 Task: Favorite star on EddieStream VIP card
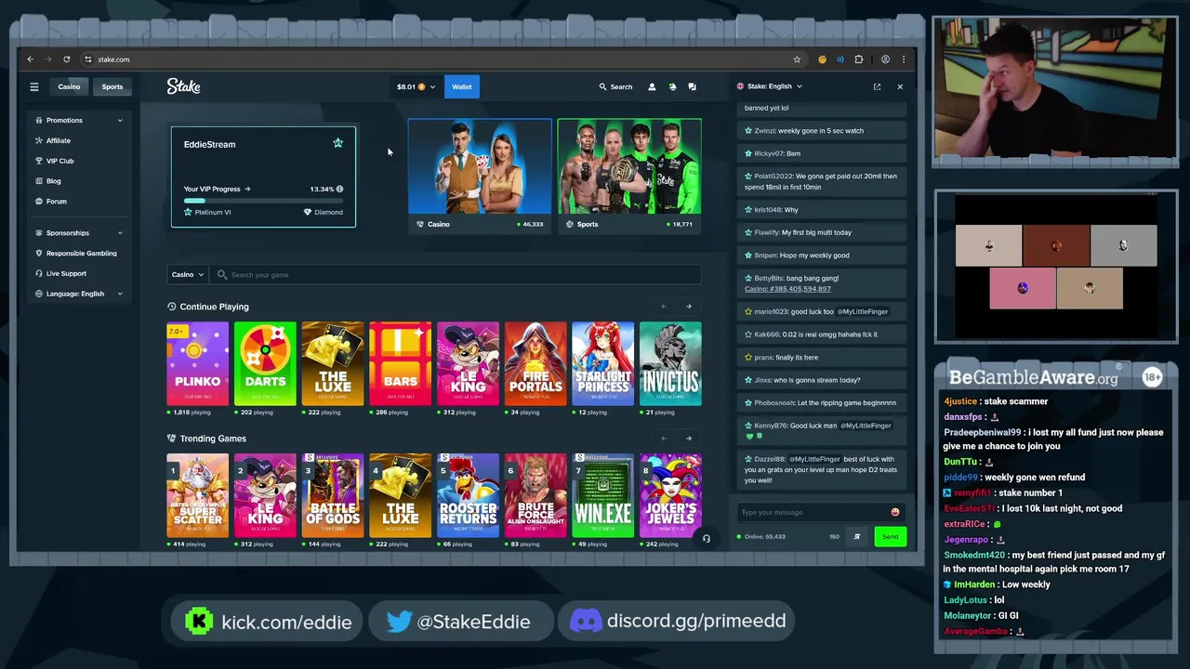[337, 143]
